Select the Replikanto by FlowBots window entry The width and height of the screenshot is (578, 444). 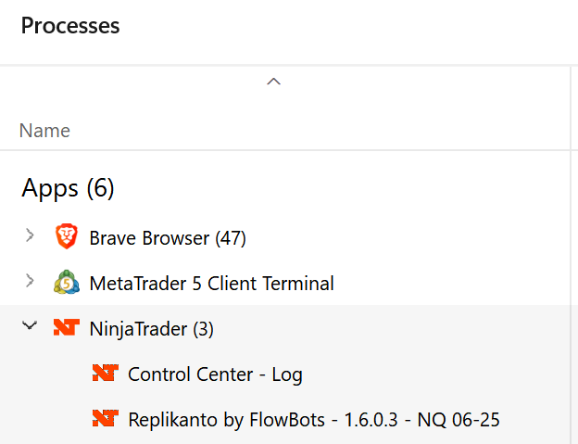[313, 420]
